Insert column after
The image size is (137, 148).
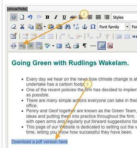(98, 36)
